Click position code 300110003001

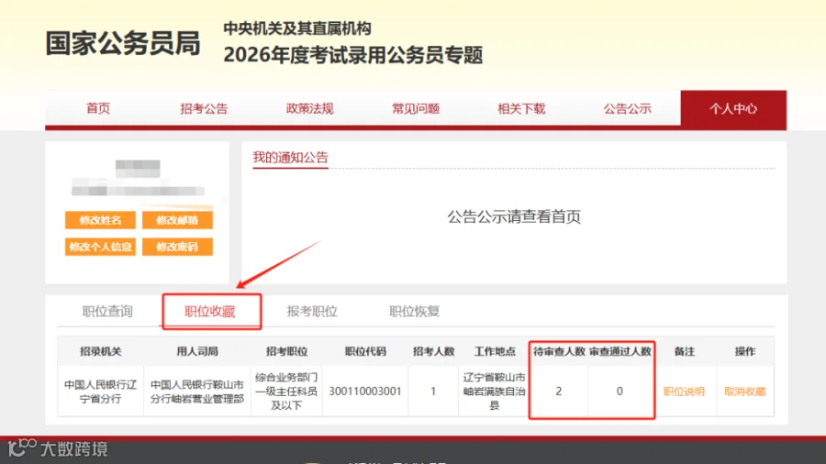[365, 392]
